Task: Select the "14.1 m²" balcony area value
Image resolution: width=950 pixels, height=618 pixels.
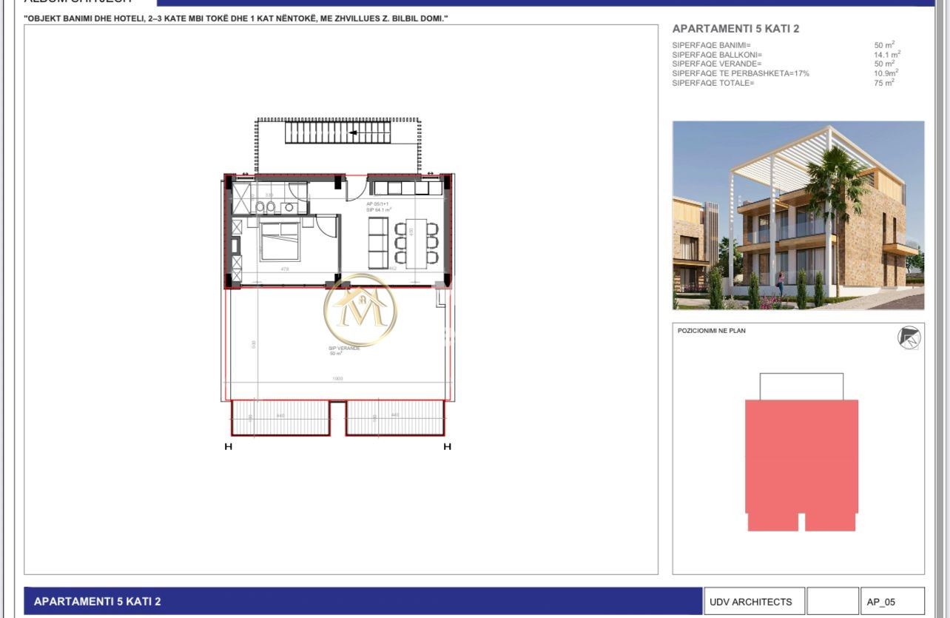Action: pos(887,54)
